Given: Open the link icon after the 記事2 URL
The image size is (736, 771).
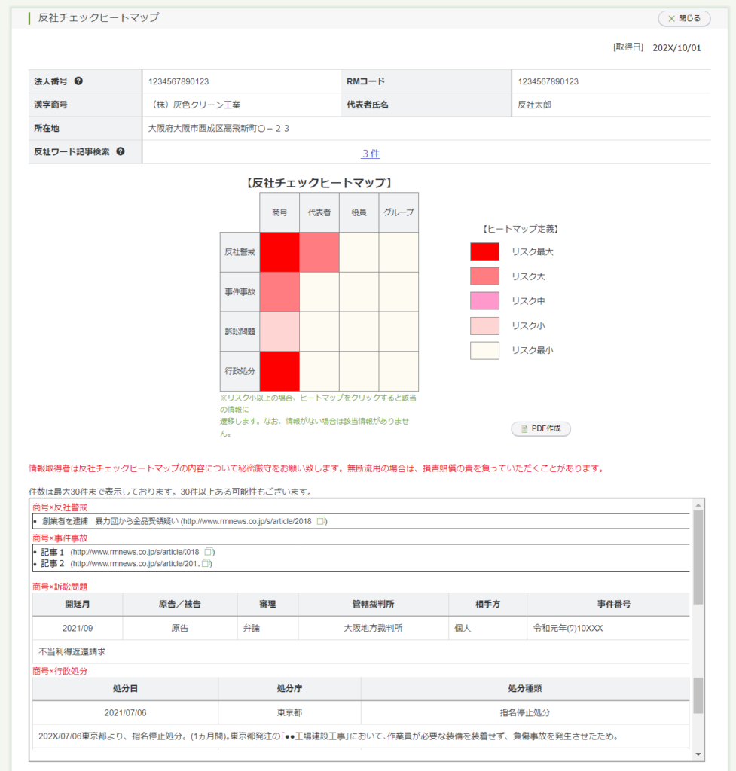Looking at the screenshot, I should (x=206, y=564).
